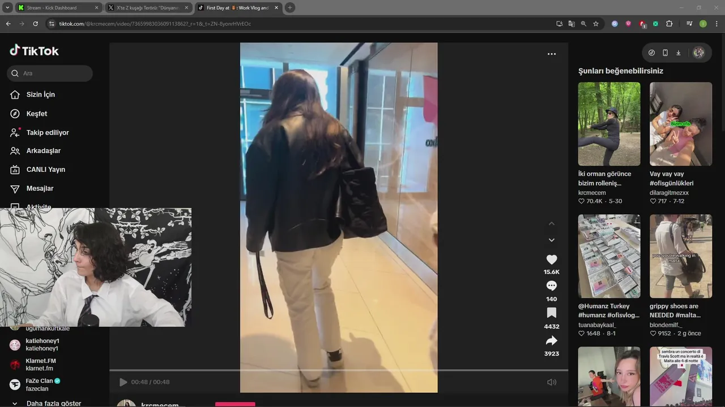Viewport: 725px width, 407px height.
Task: Open a new browser tab
Action: coord(290,8)
